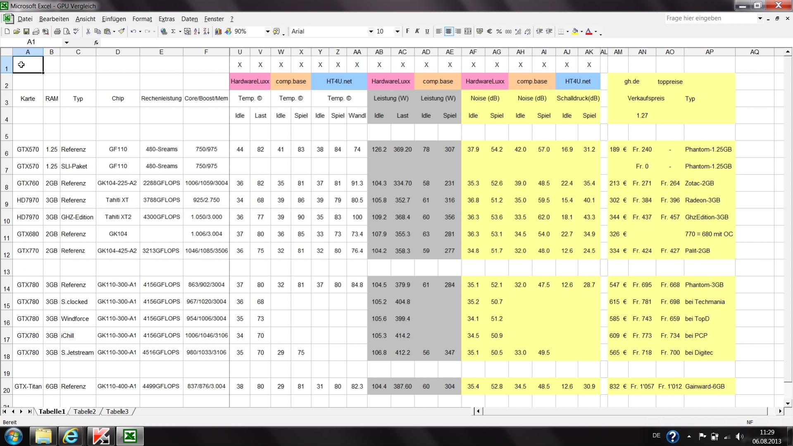Sort descending Z to A

point(207,31)
